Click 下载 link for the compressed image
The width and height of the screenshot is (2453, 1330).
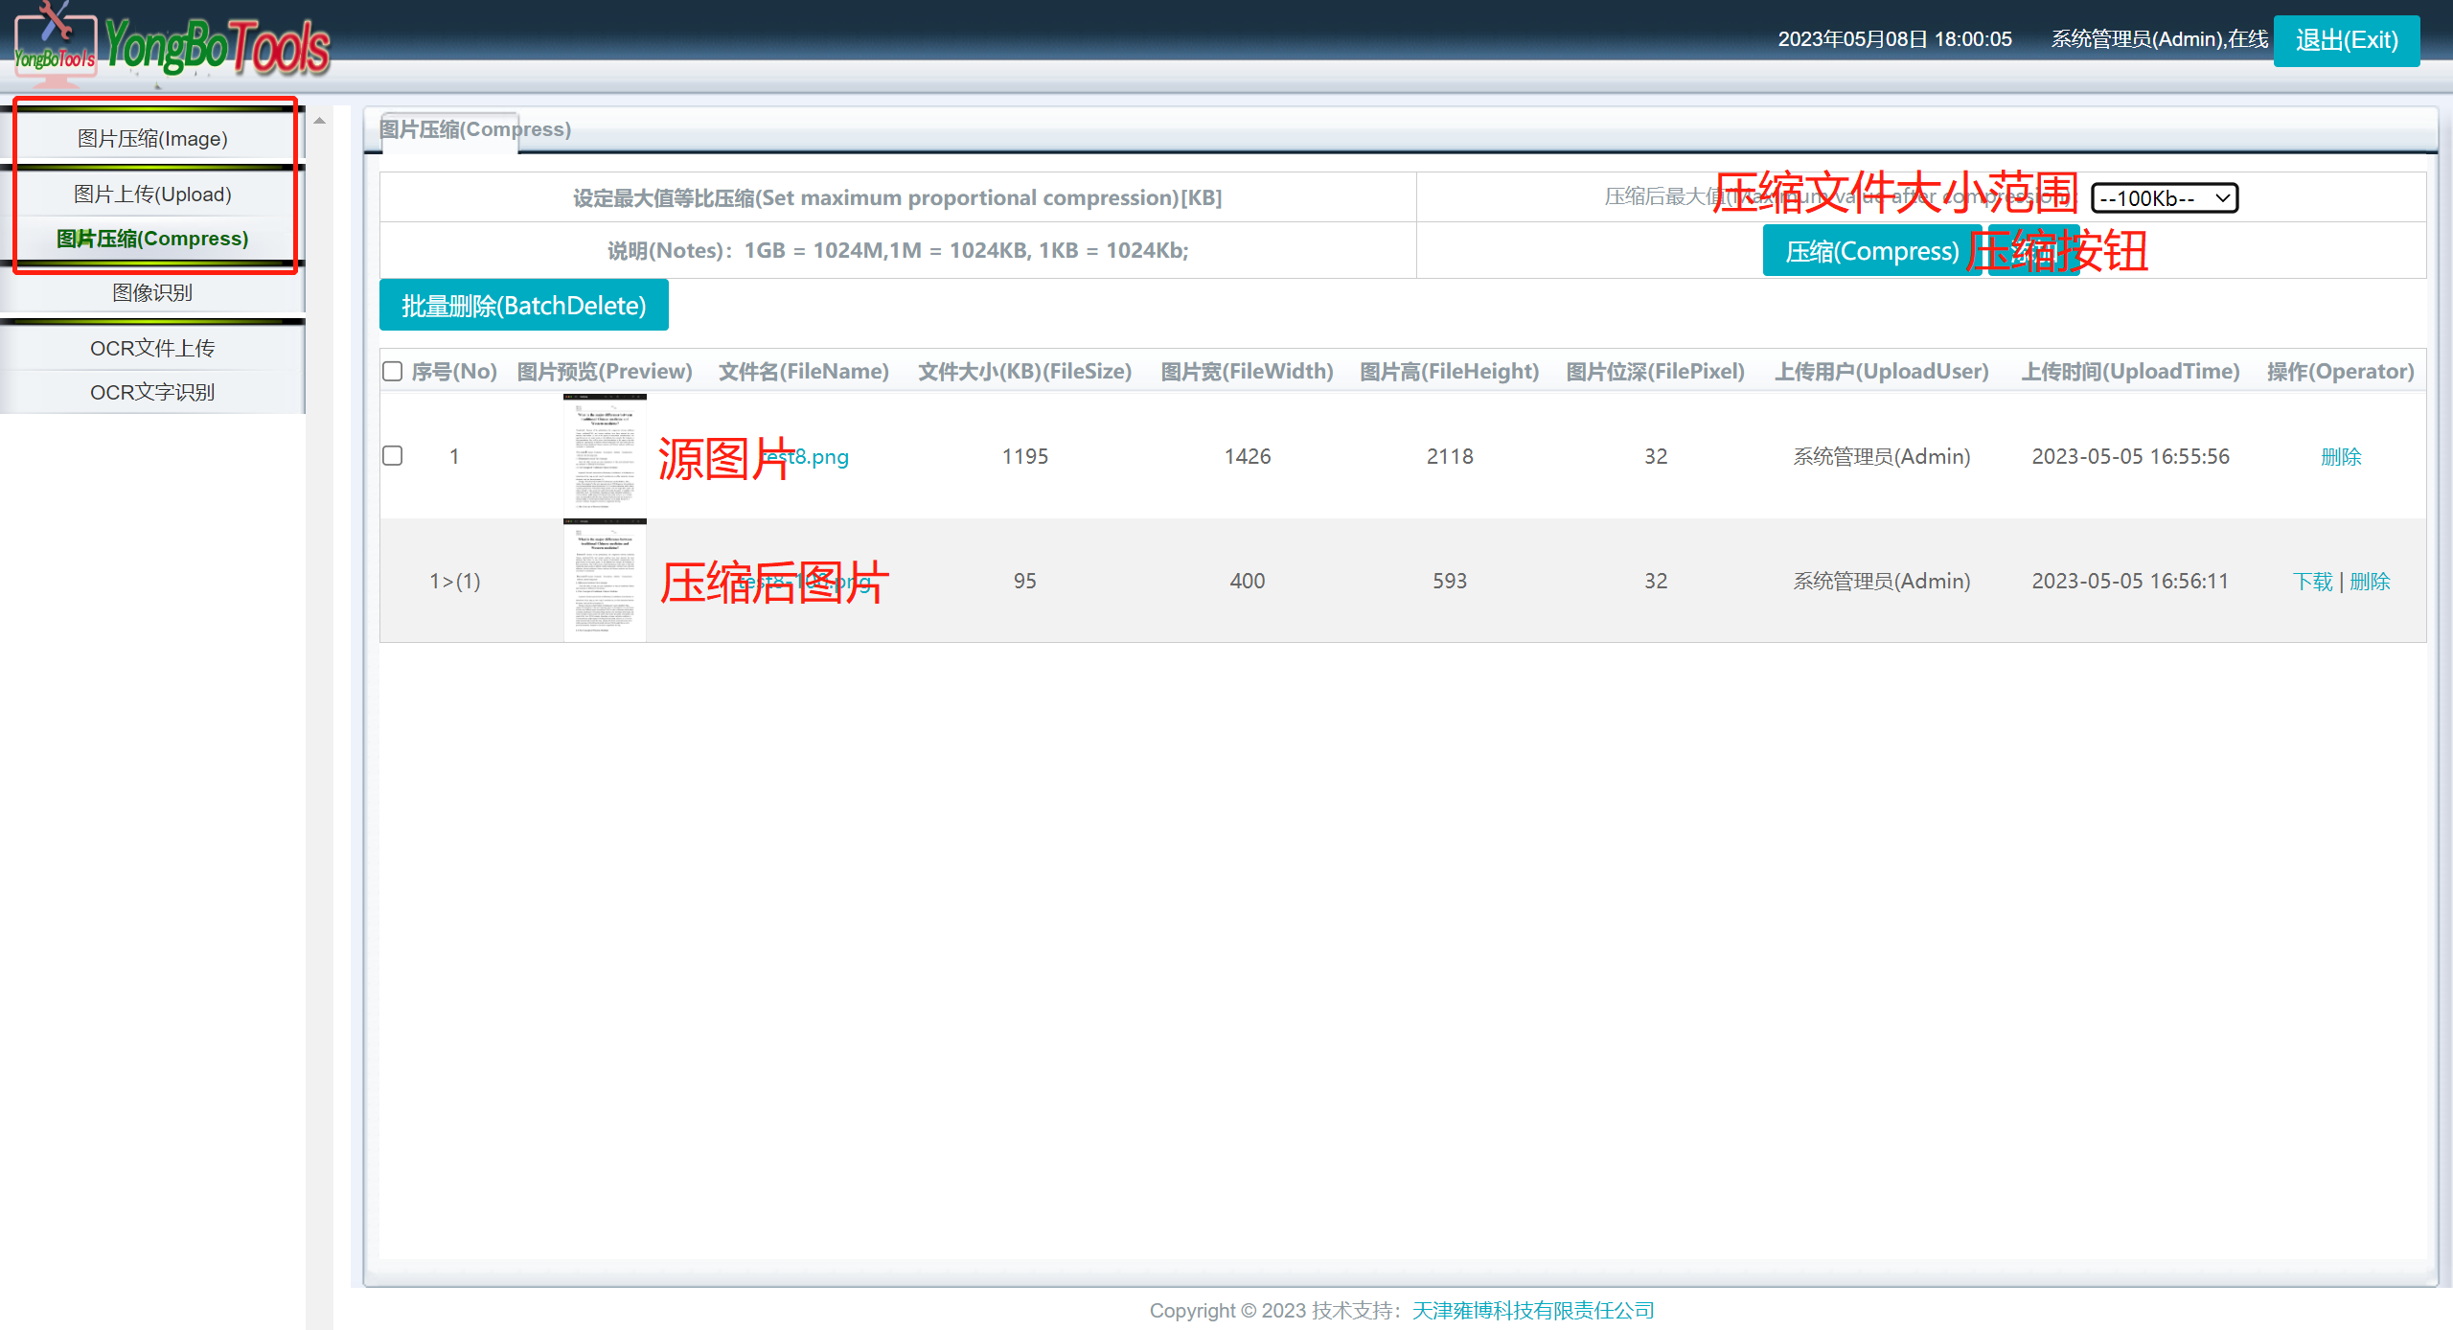click(x=2312, y=582)
